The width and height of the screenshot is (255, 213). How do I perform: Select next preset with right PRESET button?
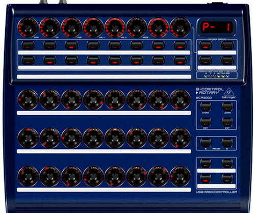tap(227, 143)
